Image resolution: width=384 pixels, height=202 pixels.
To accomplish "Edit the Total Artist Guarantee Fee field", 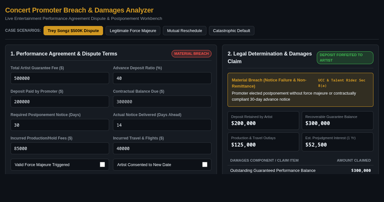I will [x=60, y=78].
